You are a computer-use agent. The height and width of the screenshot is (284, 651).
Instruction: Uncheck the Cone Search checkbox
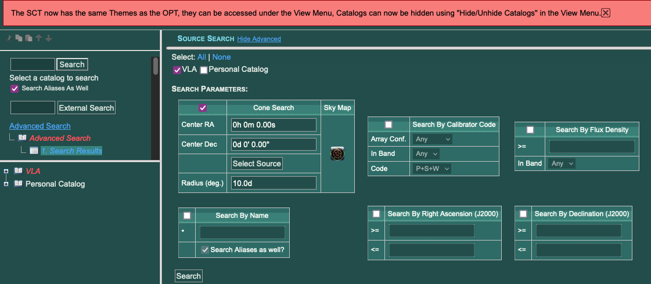point(203,108)
